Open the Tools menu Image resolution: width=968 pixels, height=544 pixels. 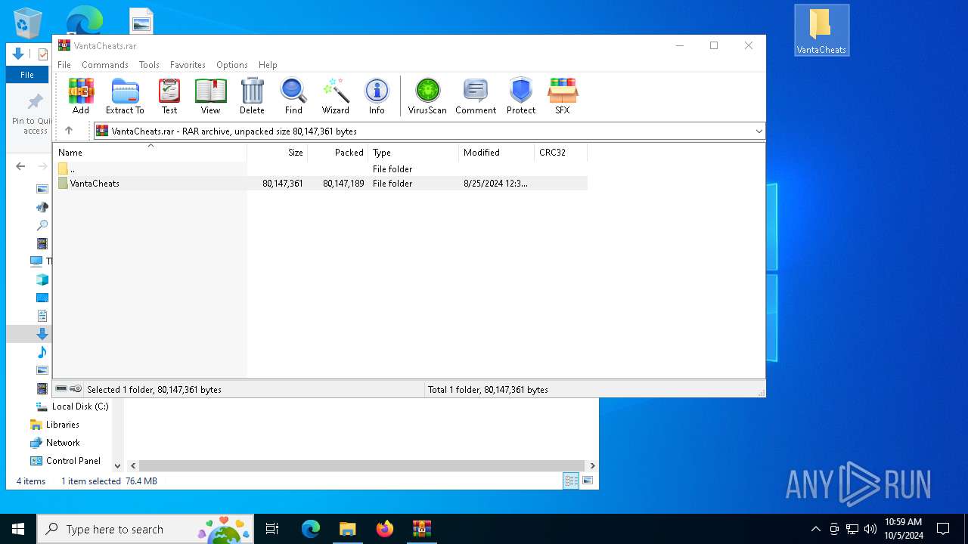click(149, 65)
